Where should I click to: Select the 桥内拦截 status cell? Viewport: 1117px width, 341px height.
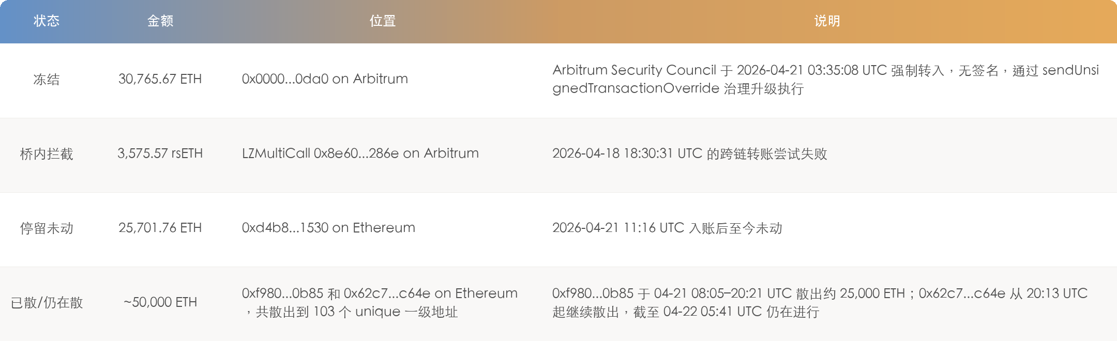47,154
